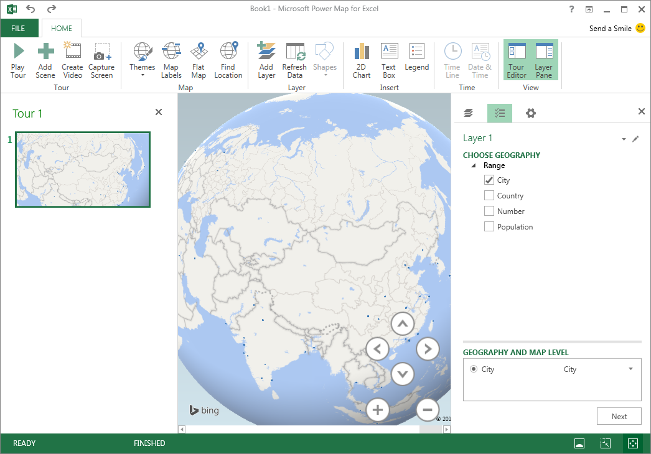651x454 pixels.
Task: Toggle the Tour Editor pane
Action: pyautogui.click(x=517, y=60)
